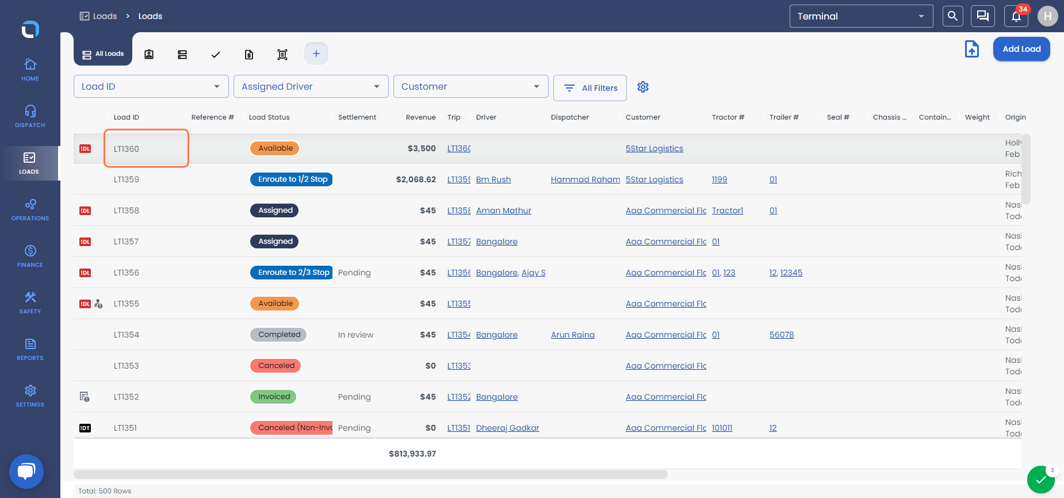The width and height of the screenshot is (1064, 498).
Task: Open 5Star Logistics link for LT1360
Action: pos(655,148)
